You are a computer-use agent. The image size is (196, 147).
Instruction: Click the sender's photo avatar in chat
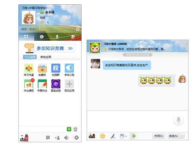click(95, 64)
